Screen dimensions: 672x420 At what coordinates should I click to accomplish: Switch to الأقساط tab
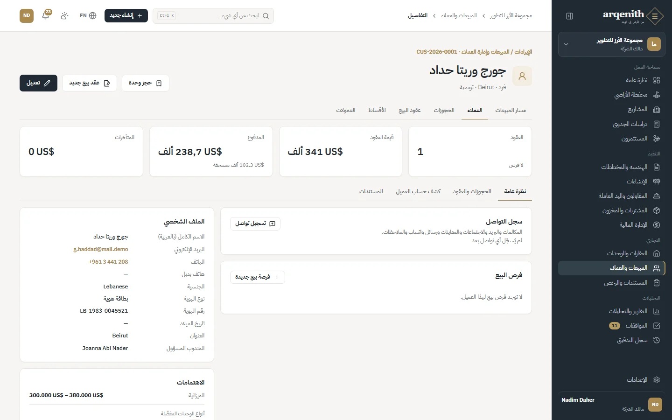377,111
